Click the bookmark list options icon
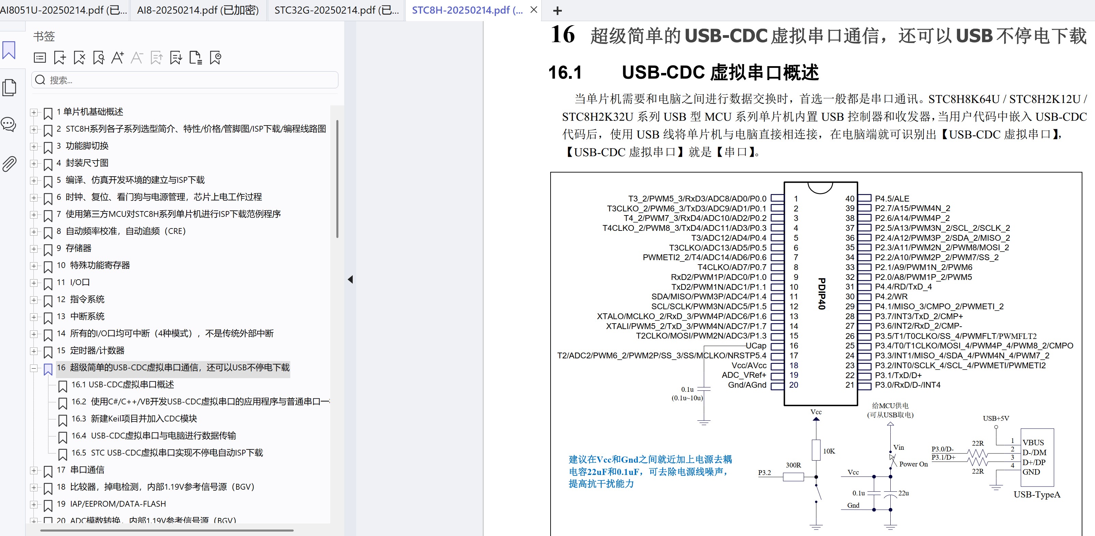 click(40, 58)
